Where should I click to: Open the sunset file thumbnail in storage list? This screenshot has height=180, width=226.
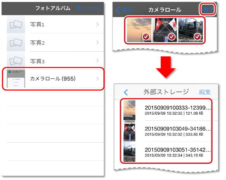tap(130, 110)
